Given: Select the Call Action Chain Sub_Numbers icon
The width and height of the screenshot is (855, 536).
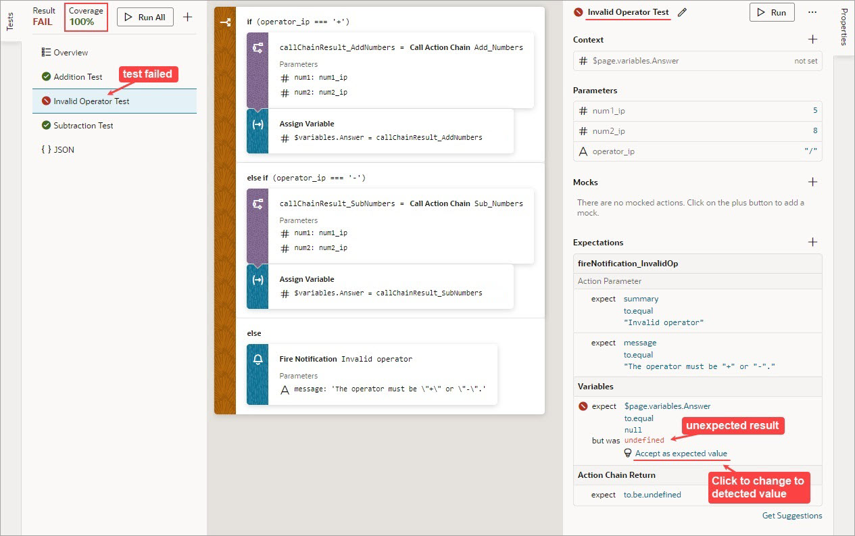Looking at the screenshot, I should pyautogui.click(x=258, y=203).
